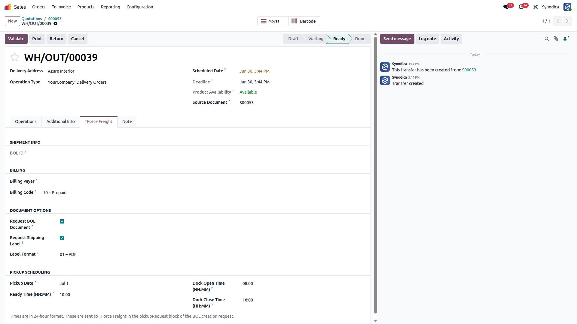Click Synodica avatar on Transfer created message
The image size is (577, 324).
(385, 80)
